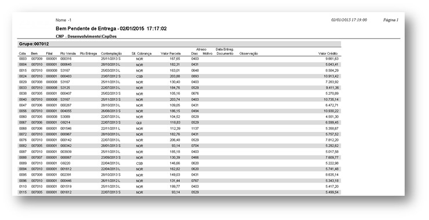
Task: Click the 'Motivo' column header
Action: [208, 54]
